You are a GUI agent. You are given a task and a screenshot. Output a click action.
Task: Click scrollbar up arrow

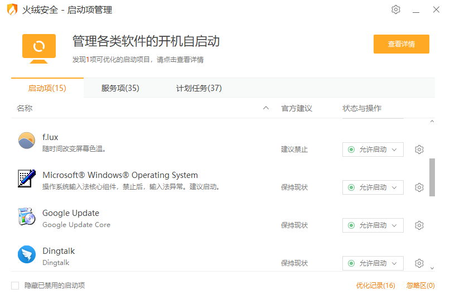tap(432, 122)
